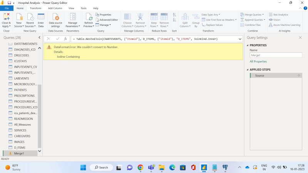The height and width of the screenshot is (173, 308).
Task: Select the PATIENTS query
Action: [x=20, y=90]
